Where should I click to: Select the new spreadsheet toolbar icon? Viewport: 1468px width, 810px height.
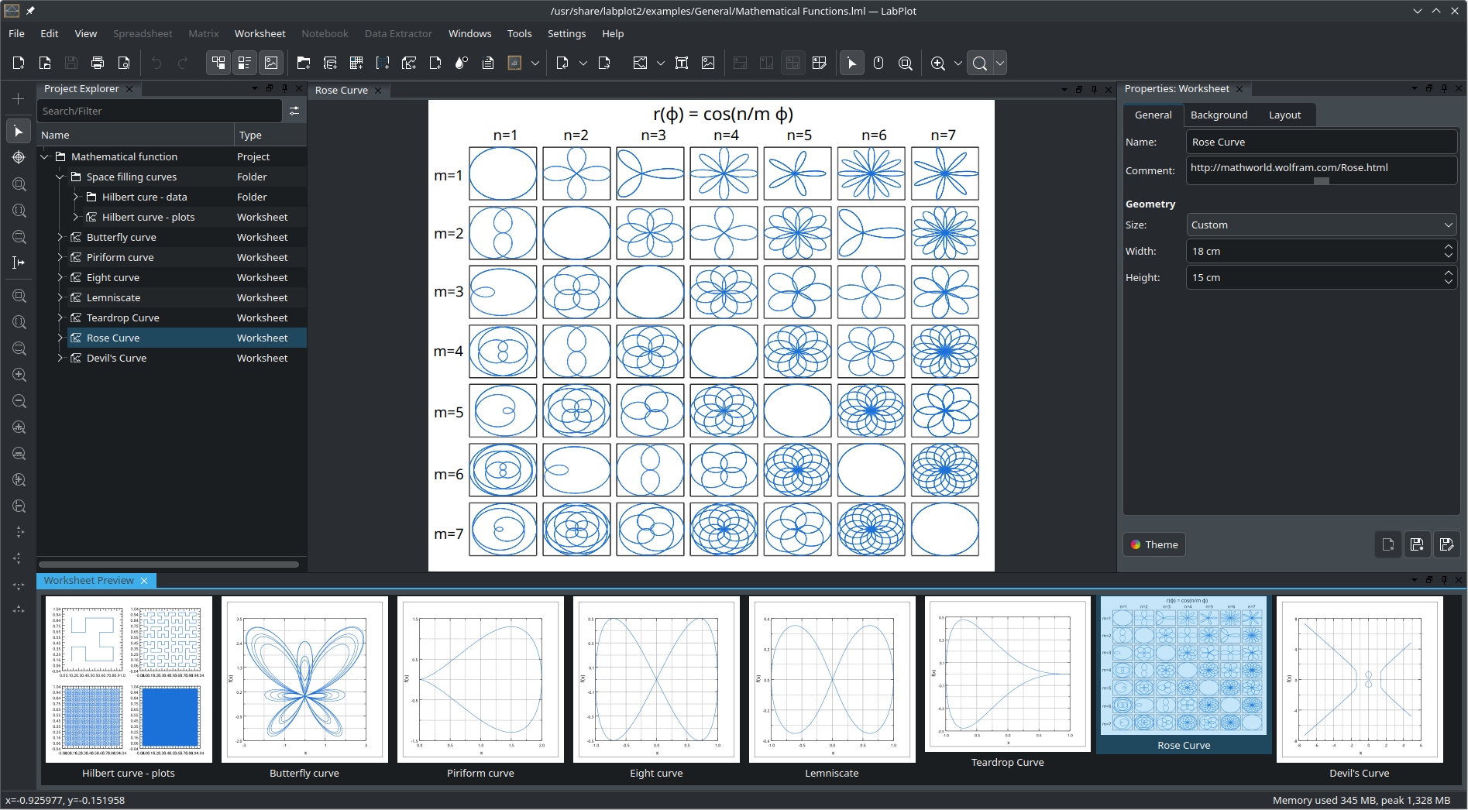click(x=330, y=63)
